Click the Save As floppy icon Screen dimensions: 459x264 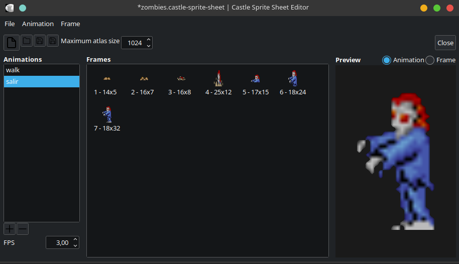[53, 41]
